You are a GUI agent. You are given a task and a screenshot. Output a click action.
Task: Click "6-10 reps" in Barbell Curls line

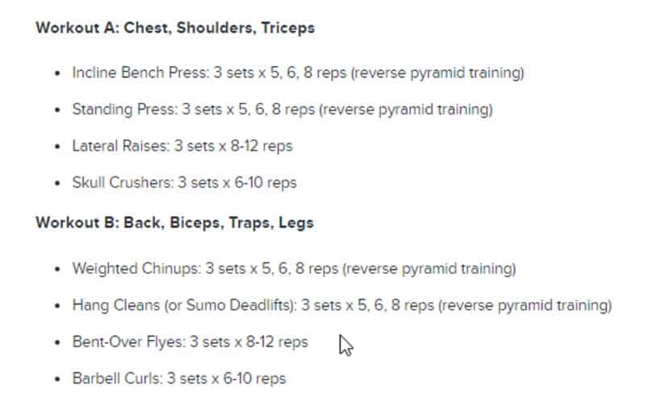(254, 379)
